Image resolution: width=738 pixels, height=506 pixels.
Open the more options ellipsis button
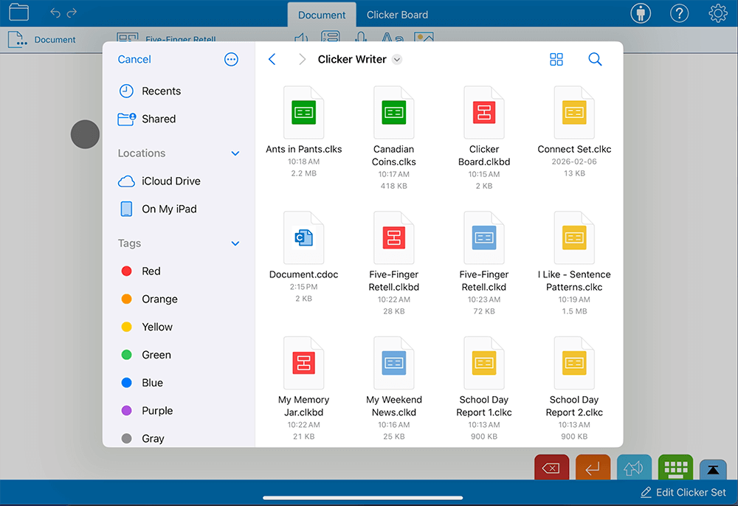point(231,60)
